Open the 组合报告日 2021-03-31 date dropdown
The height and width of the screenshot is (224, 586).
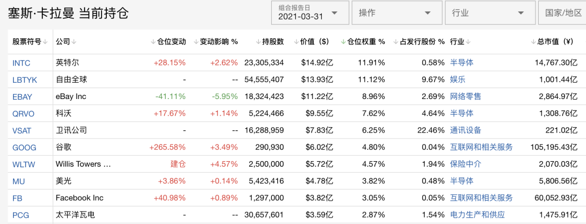[310, 12]
